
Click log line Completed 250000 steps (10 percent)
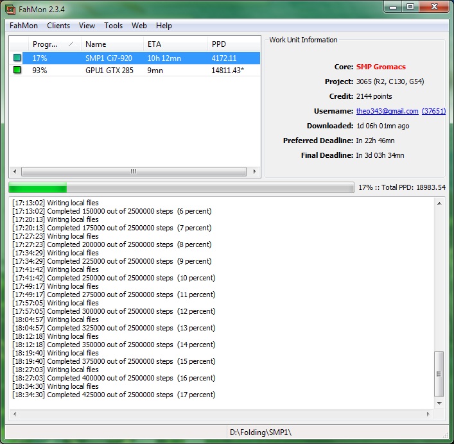(114, 278)
